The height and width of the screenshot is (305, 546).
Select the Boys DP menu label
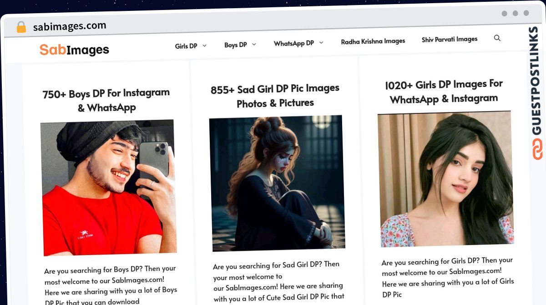[x=236, y=45]
